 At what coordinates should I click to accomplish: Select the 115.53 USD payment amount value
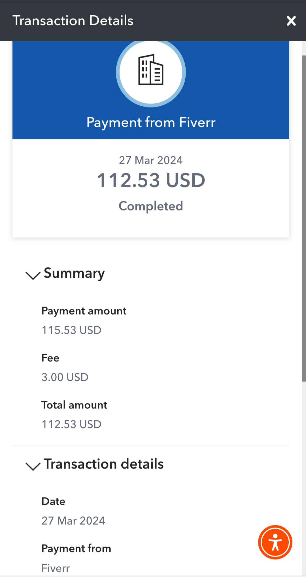tap(71, 330)
